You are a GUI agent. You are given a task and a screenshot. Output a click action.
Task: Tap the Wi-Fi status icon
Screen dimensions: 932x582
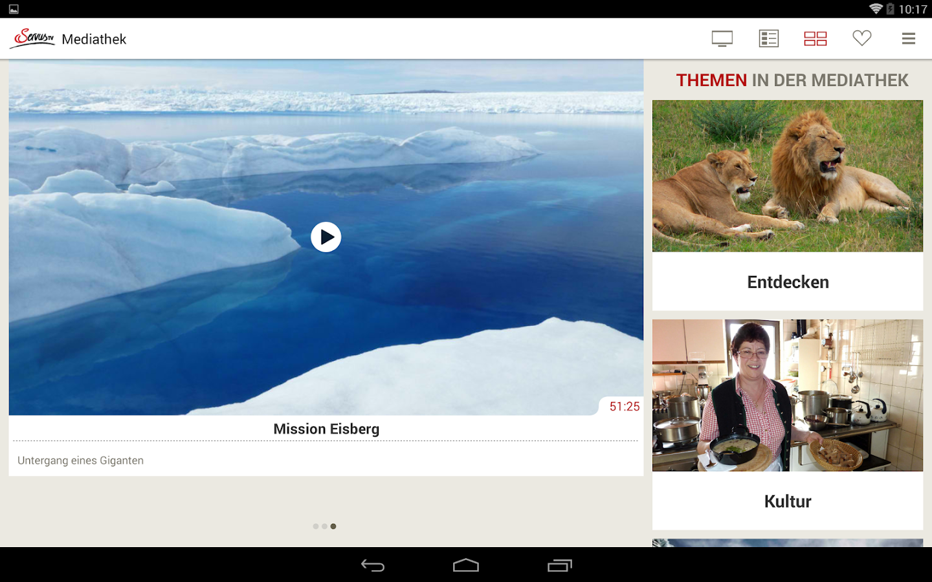tap(877, 9)
